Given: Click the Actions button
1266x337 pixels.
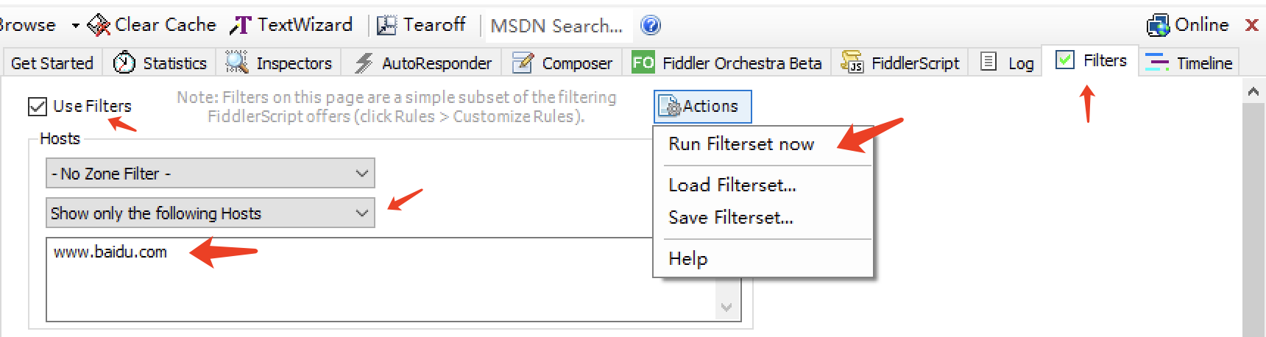Looking at the screenshot, I should pyautogui.click(x=702, y=107).
